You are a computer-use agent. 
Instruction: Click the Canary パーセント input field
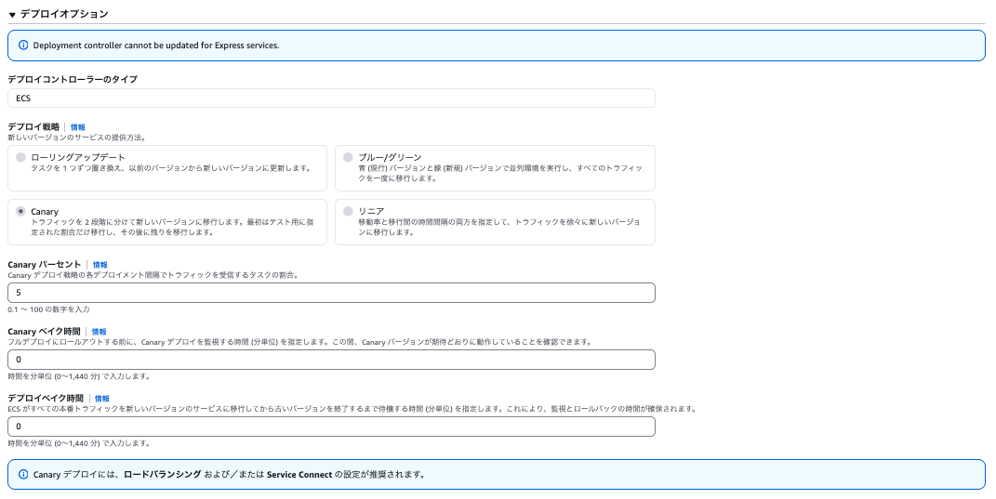pyautogui.click(x=331, y=293)
